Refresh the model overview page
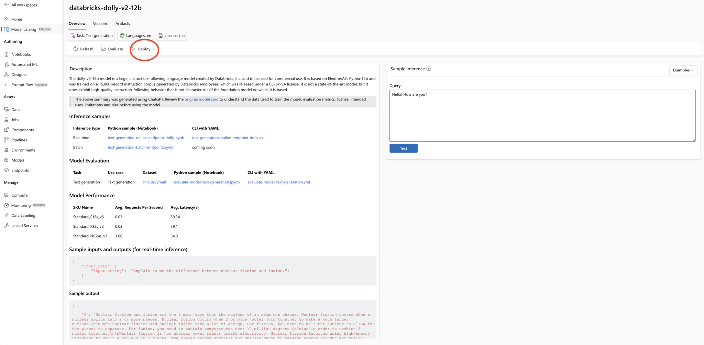This screenshot has height=345, width=704. pyautogui.click(x=83, y=49)
